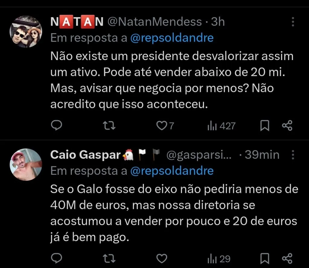The image size is (309, 268).
Task: Open the more options menu on Caio Gaspar's tweet
Action: pyautogui.click(x=293, y=155)
